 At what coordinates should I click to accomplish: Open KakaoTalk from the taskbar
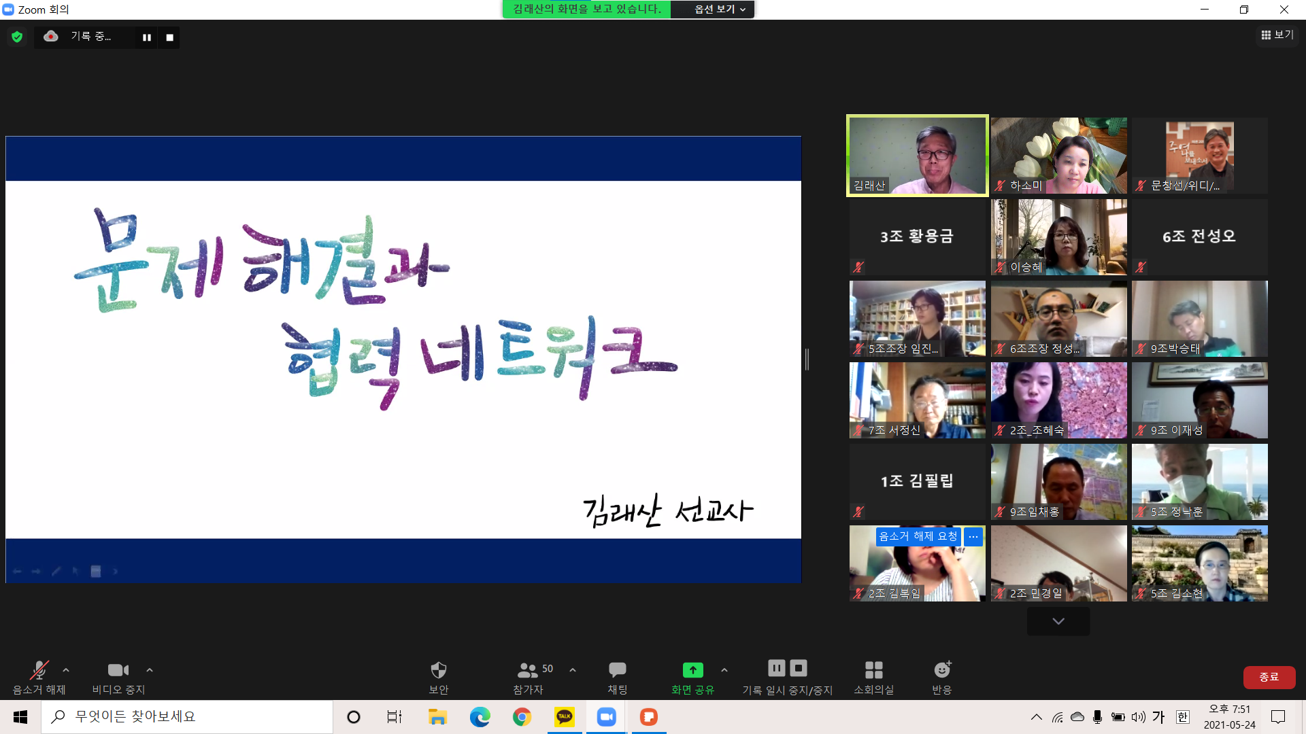tap(564, 716)
